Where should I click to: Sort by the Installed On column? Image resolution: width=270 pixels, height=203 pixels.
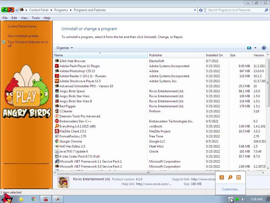(216, 55)
